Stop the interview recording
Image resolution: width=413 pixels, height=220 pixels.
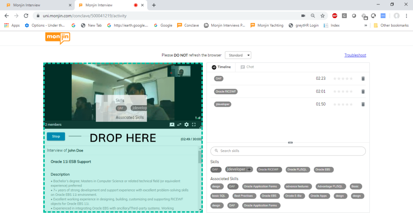56,136
